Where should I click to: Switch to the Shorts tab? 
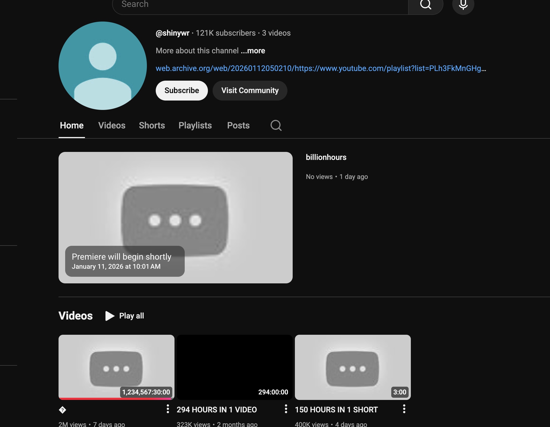pyautogui.click(x=152, y=125)
